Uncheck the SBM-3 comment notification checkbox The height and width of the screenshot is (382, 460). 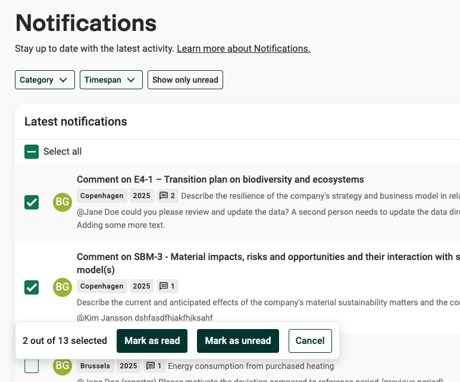[x=32, y=287]
